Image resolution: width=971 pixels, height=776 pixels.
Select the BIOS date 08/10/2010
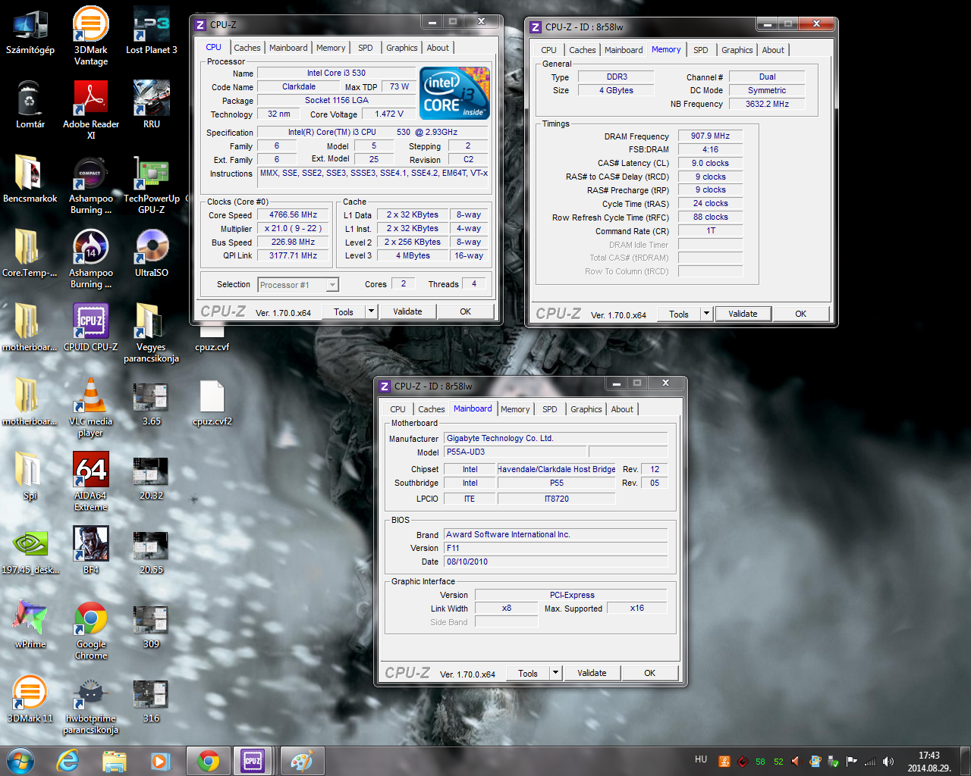[x=556, y=562]
